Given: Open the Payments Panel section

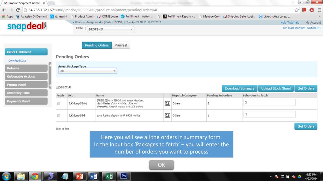Looking at the screenshot, I should tap(26, 101).
